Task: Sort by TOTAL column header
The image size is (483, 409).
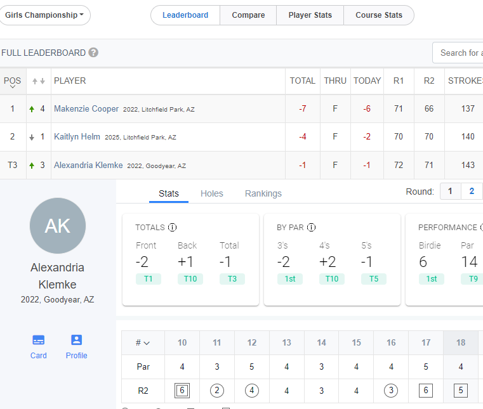Action: click(303, 81)
